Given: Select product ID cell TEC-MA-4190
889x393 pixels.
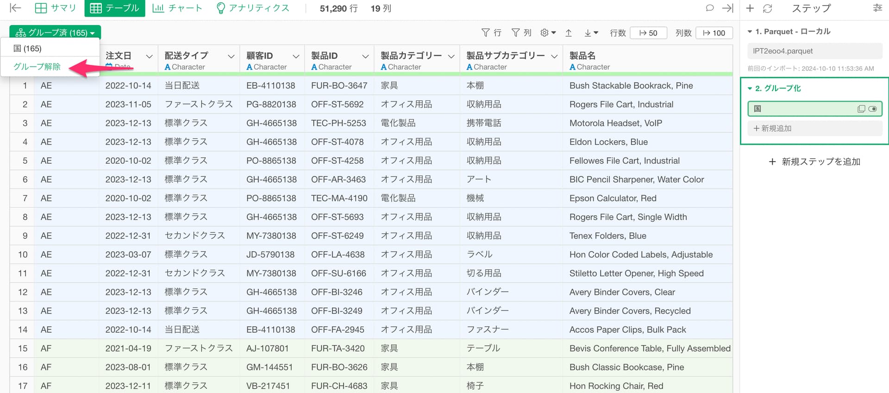Looking at the screenshot, I should click(339, 198).
